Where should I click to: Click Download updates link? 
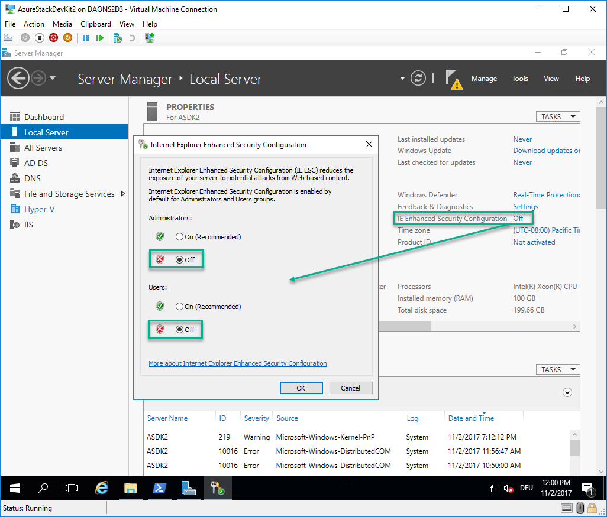(547, 151)
